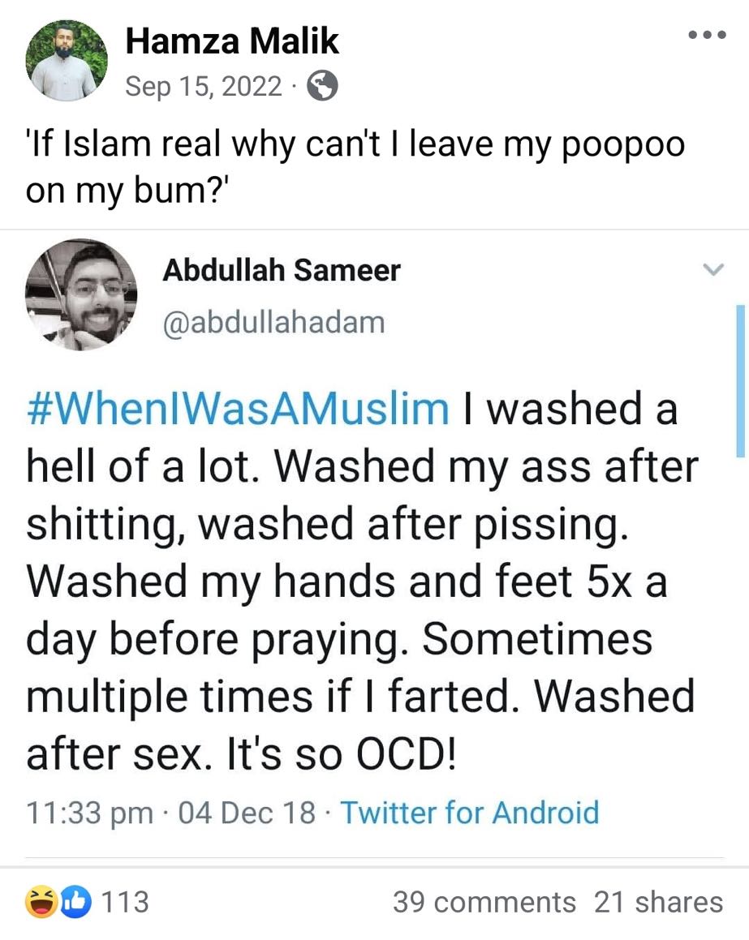Open the #WhenIWasAMuslim hashtag
Viewport: 749px width, 940px height.
[x=238, y=408]
